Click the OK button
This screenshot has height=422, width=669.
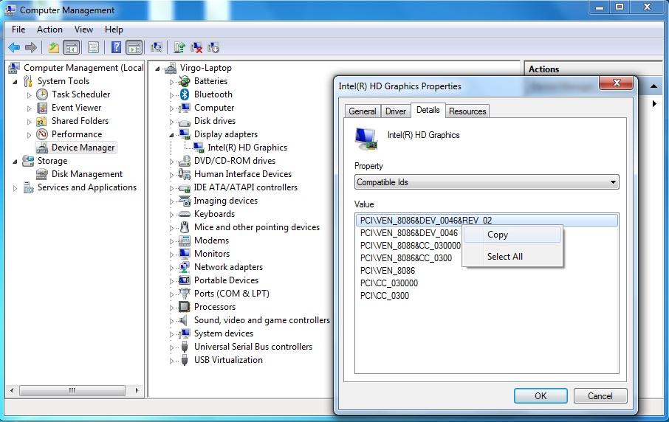(541, 396)
